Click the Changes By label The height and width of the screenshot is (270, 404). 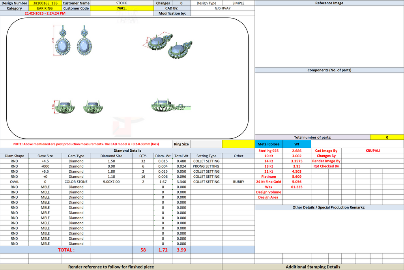[x=326, y=156]
